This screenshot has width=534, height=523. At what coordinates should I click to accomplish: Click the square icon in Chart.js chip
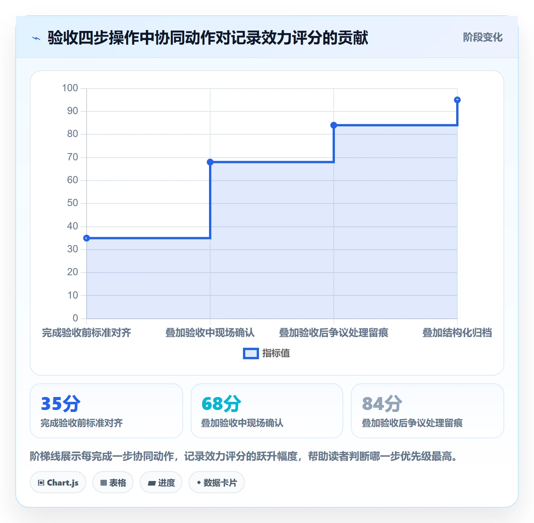point(41,483)
